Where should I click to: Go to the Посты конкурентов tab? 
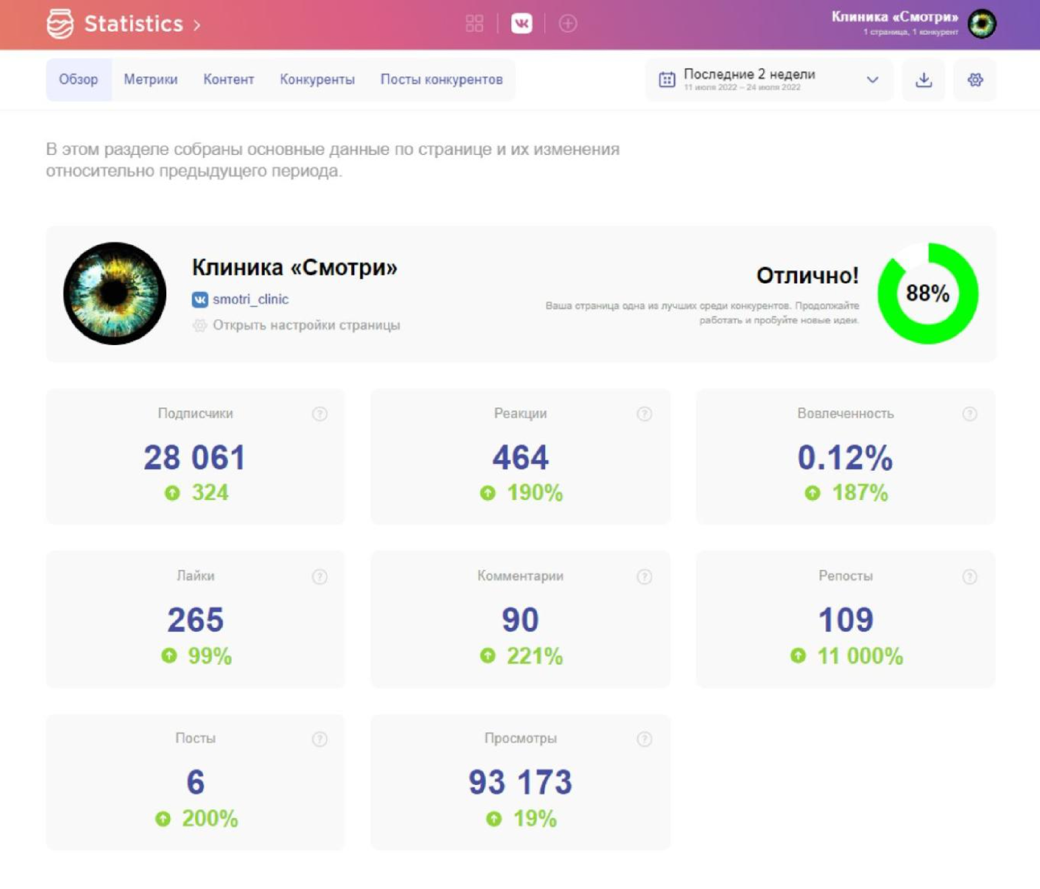tap(441, 80)
